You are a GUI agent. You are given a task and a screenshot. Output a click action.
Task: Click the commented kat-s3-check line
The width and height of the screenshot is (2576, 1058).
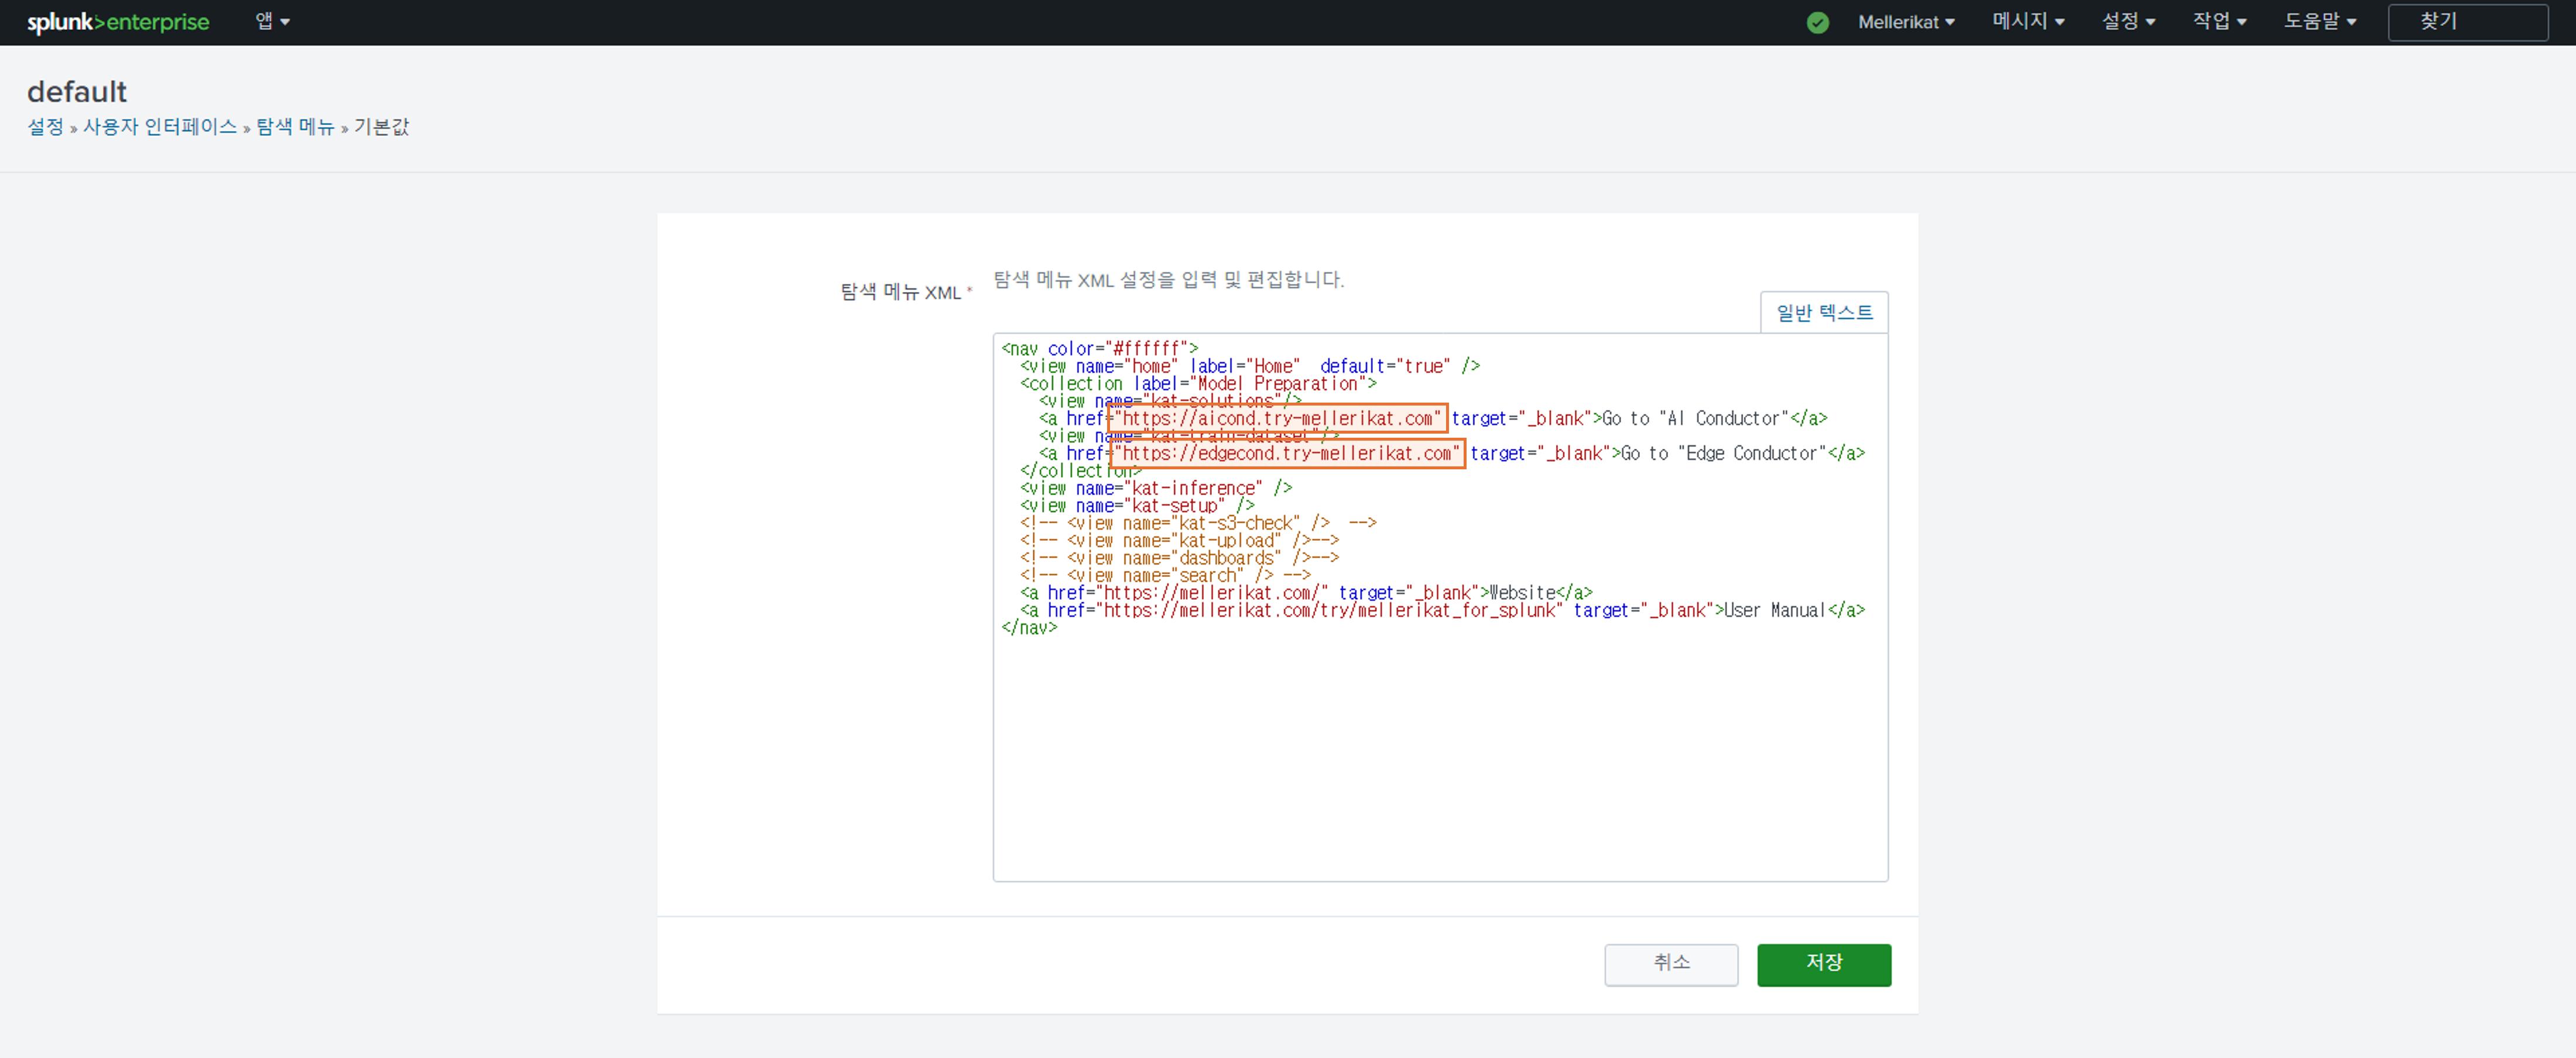pyautogui.click(x=1198, y=524)
